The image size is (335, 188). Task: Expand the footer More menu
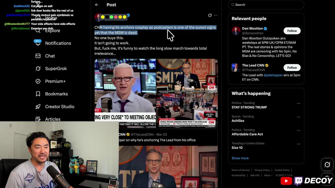268,175
